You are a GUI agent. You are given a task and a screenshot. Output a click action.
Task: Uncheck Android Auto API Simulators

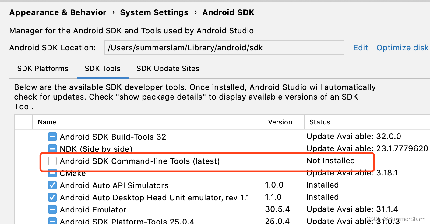click(x=52, y=185)
